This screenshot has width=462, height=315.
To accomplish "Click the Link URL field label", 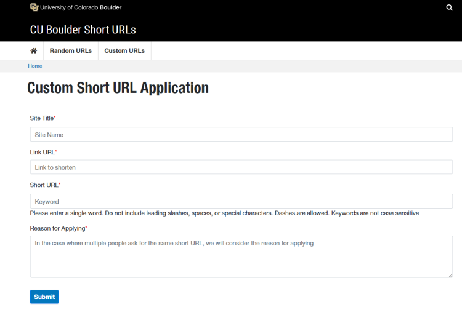I will click(43, 152).
